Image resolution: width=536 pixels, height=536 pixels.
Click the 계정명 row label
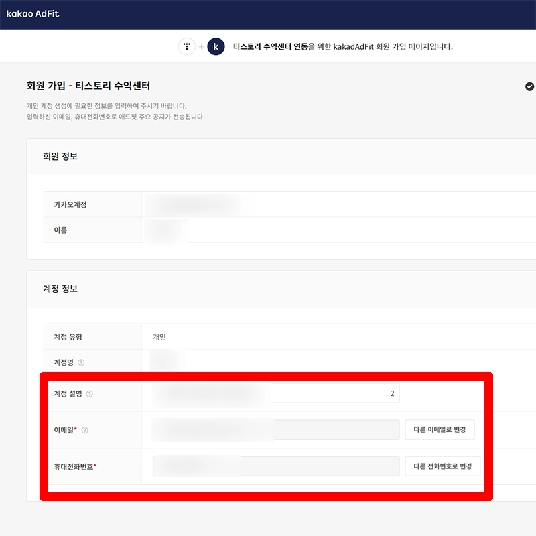coord(64,362)
